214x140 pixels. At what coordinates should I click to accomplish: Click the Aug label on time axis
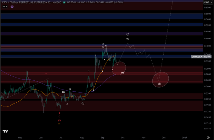(x=82, y=137)
